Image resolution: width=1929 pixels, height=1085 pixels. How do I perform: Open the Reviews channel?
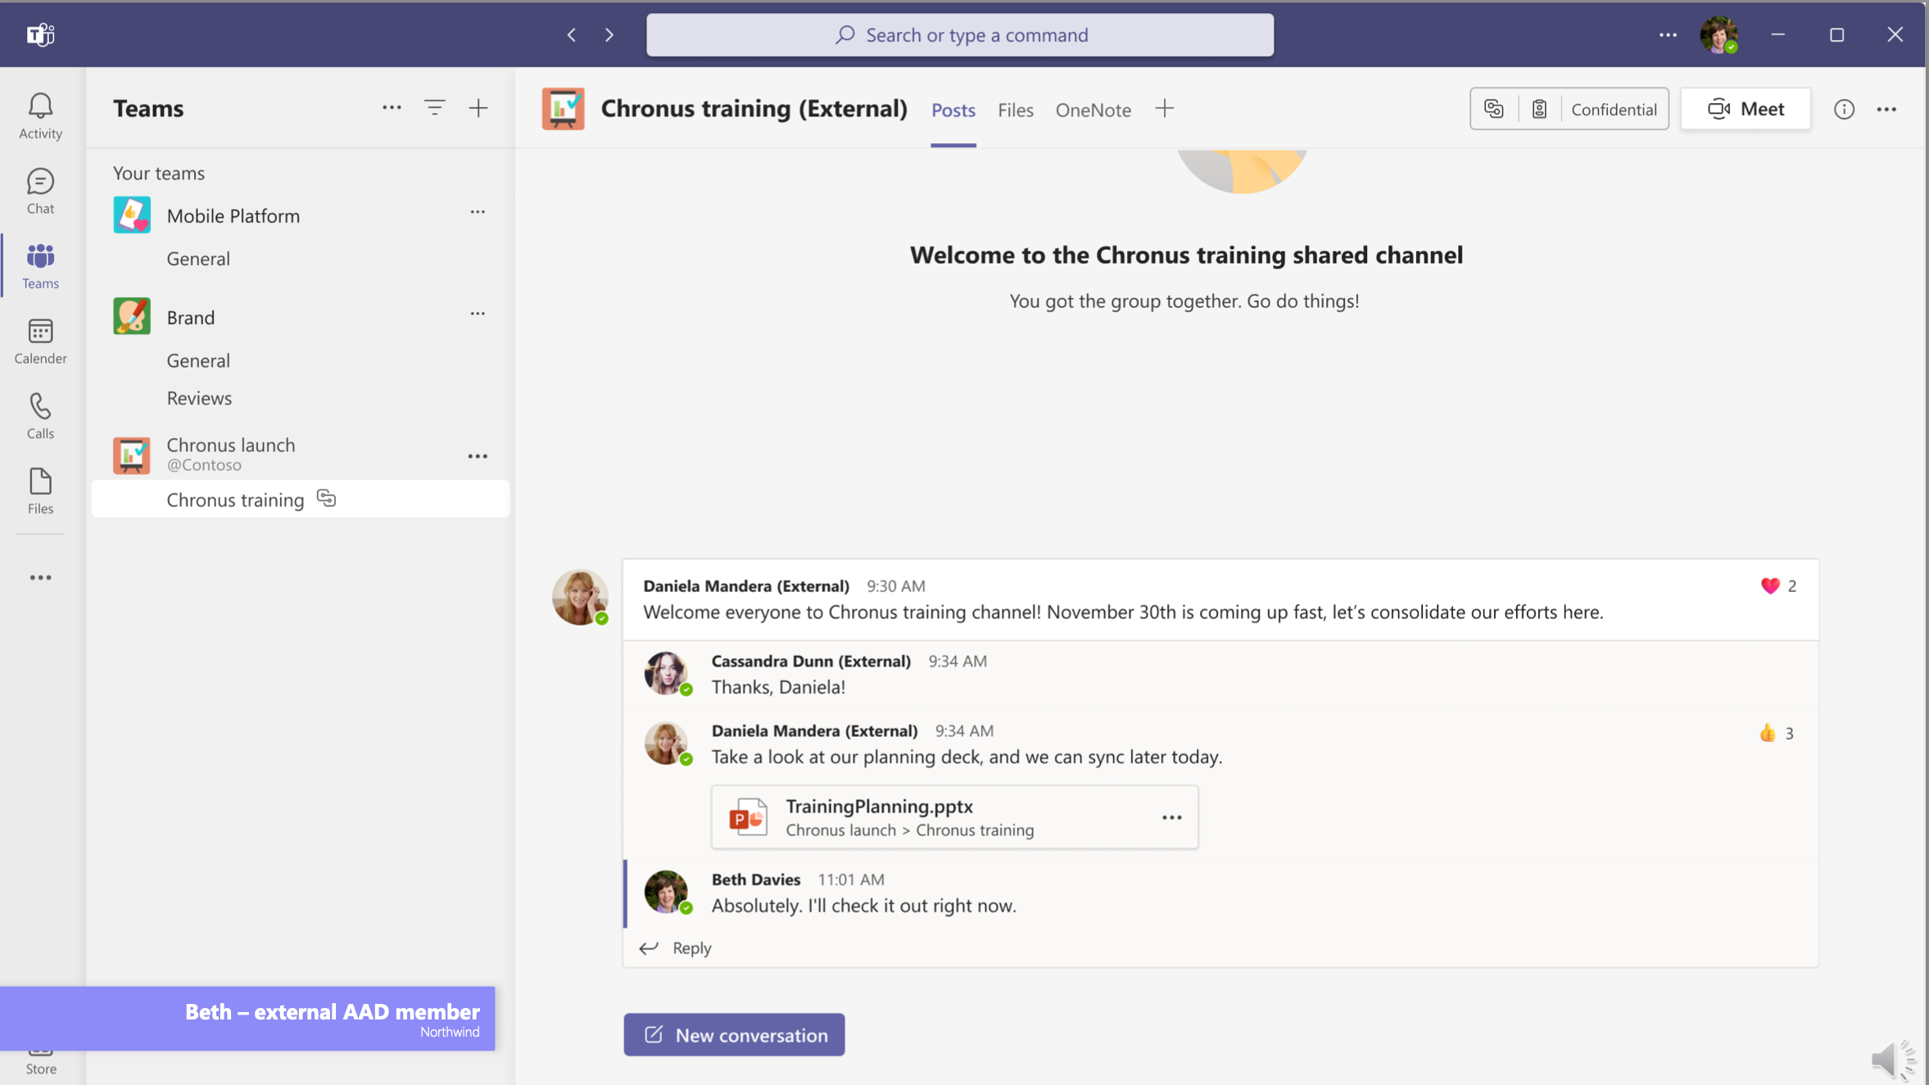pyautogui.click(x=199, y=398)
